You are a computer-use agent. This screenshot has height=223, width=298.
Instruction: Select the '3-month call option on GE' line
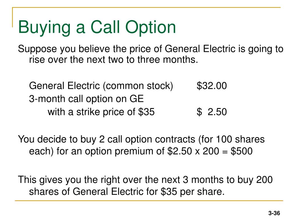[86, 99]
